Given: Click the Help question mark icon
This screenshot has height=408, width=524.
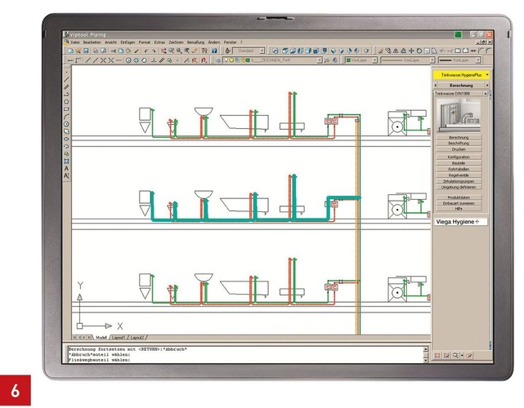Looking at the screenshot, I should coord(214,51).
